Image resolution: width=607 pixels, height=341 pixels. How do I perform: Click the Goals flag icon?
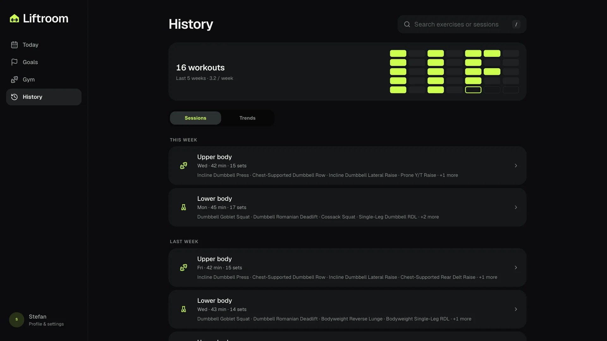coord(14,62)
